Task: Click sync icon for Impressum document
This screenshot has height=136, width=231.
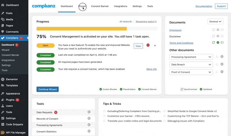Action: pyautogui.click(x=213, y=30)
